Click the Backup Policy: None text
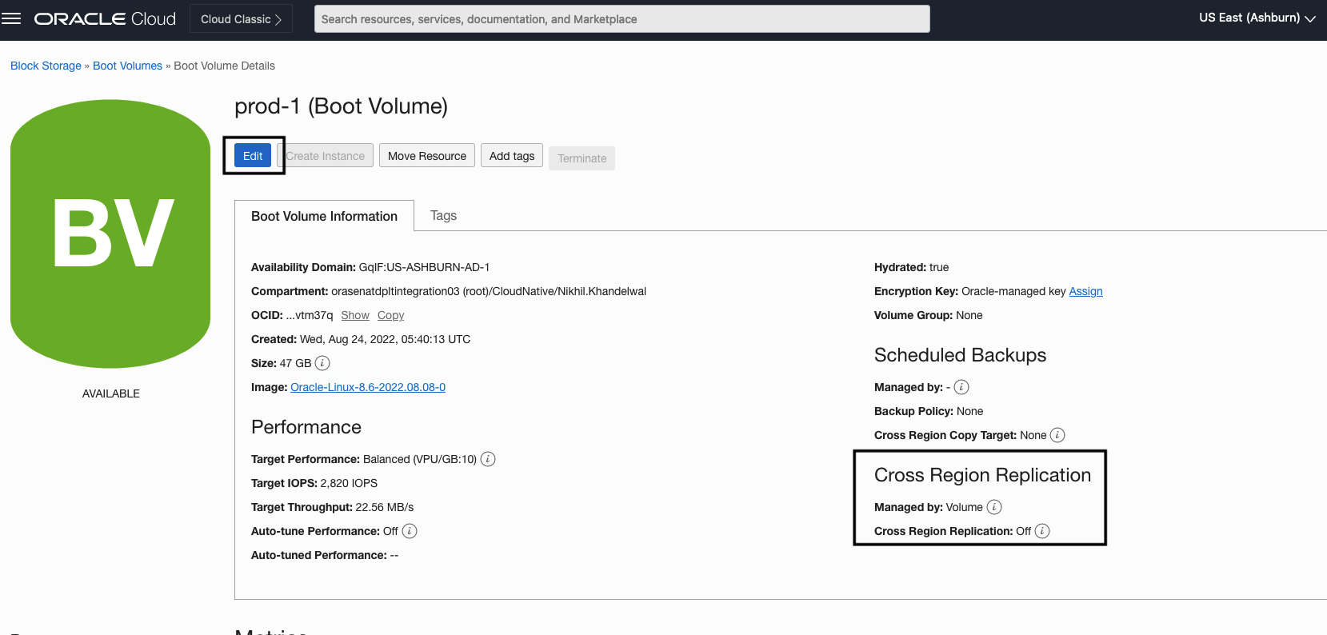The width and height of the screenshot is (1327, 635). pos(929,411)
